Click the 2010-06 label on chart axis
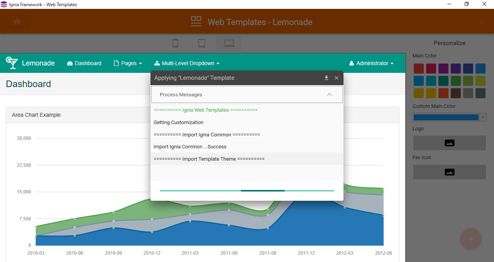The image size is (494, 262). 74,253
